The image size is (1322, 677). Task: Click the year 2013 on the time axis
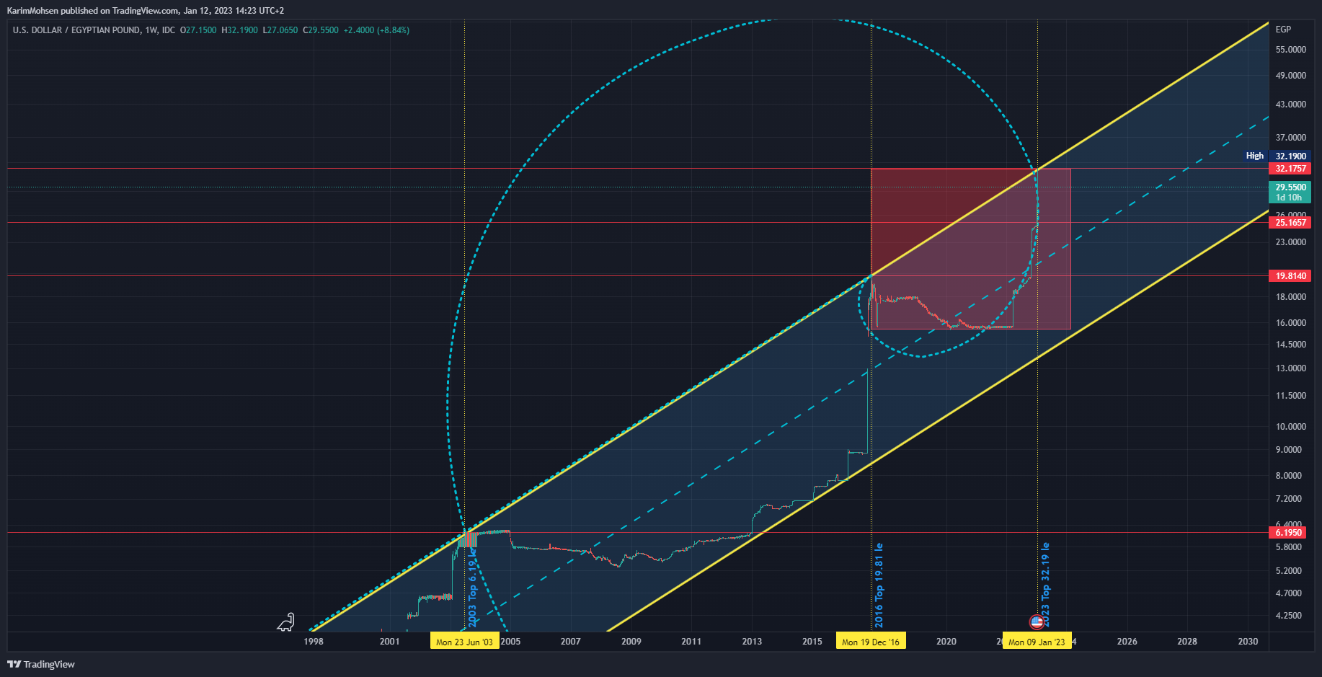pos(752,642)
